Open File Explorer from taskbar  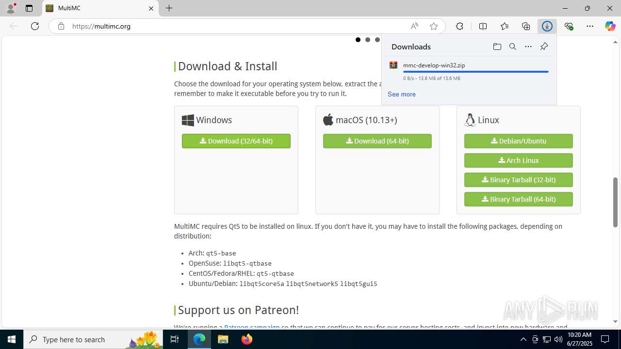click(223, 339)
